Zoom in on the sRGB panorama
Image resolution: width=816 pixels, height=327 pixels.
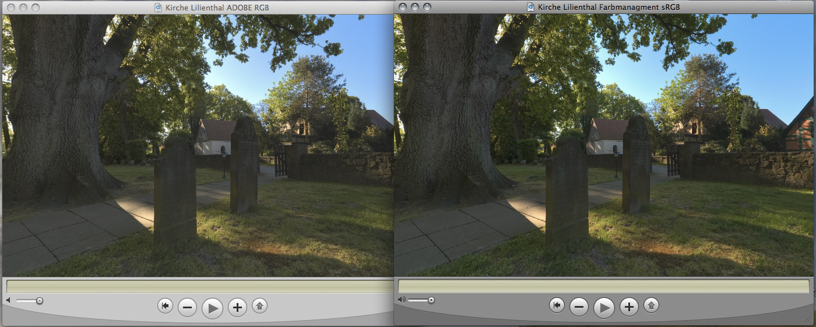[x=629, y=307]
